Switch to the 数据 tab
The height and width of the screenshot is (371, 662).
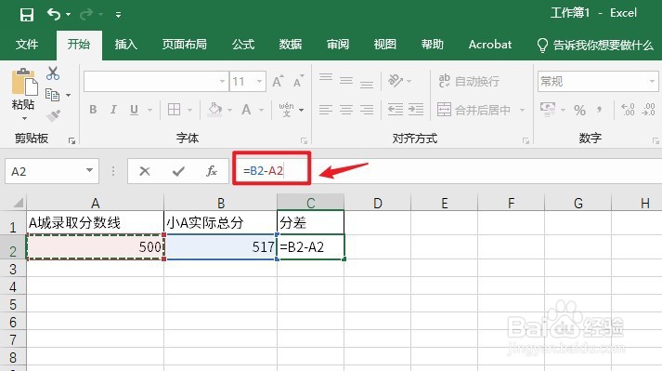291,45
